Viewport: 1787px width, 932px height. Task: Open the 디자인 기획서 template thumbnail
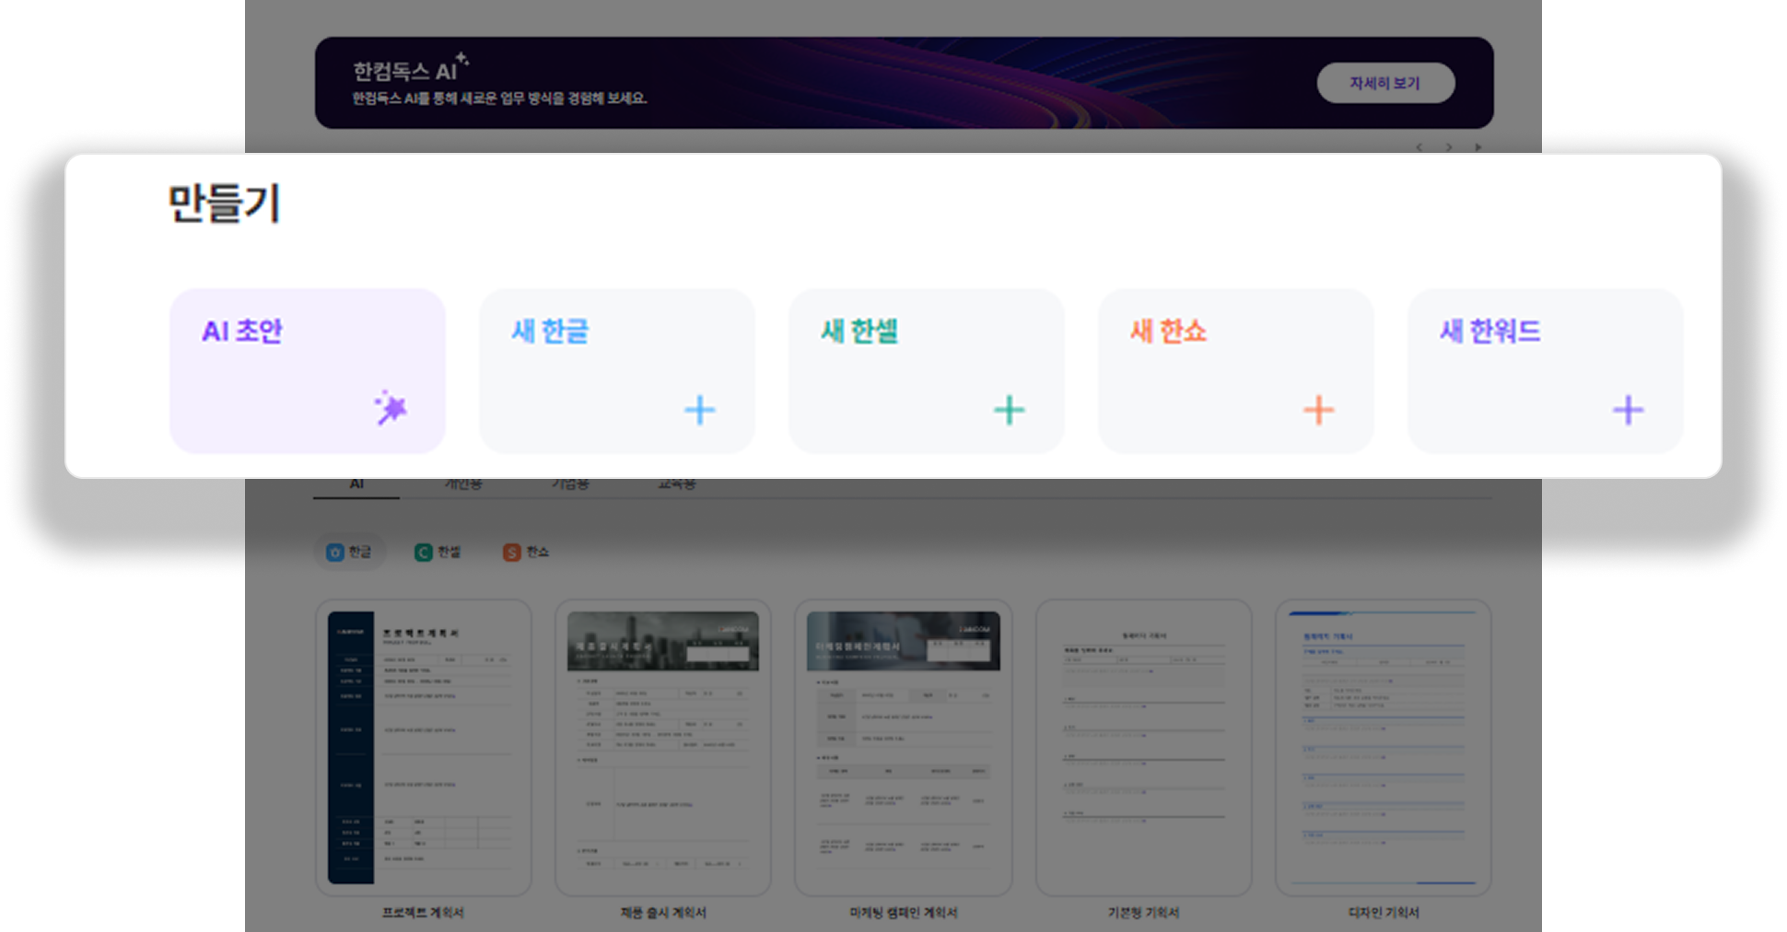click(1384, 748)
